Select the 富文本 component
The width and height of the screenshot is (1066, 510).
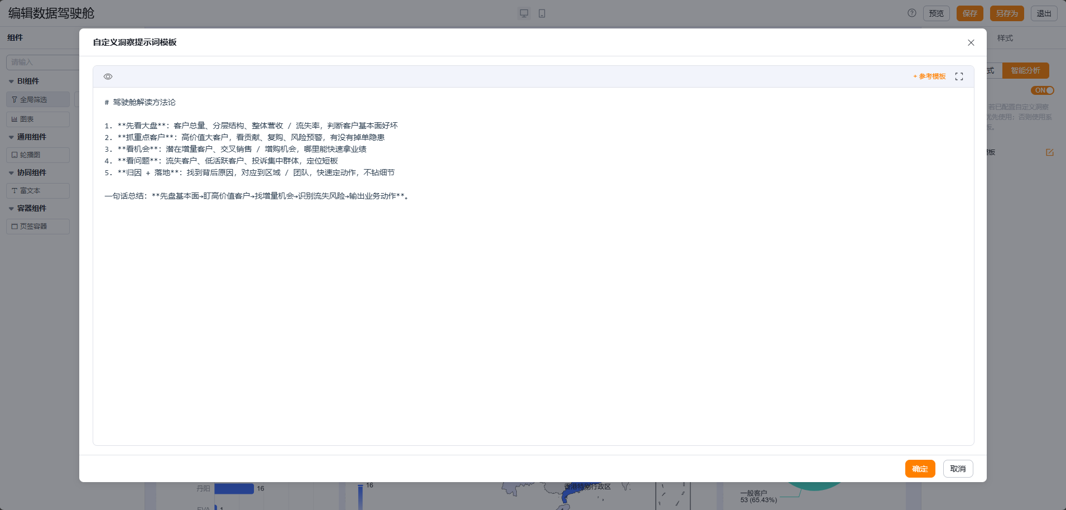click(38, 190)
